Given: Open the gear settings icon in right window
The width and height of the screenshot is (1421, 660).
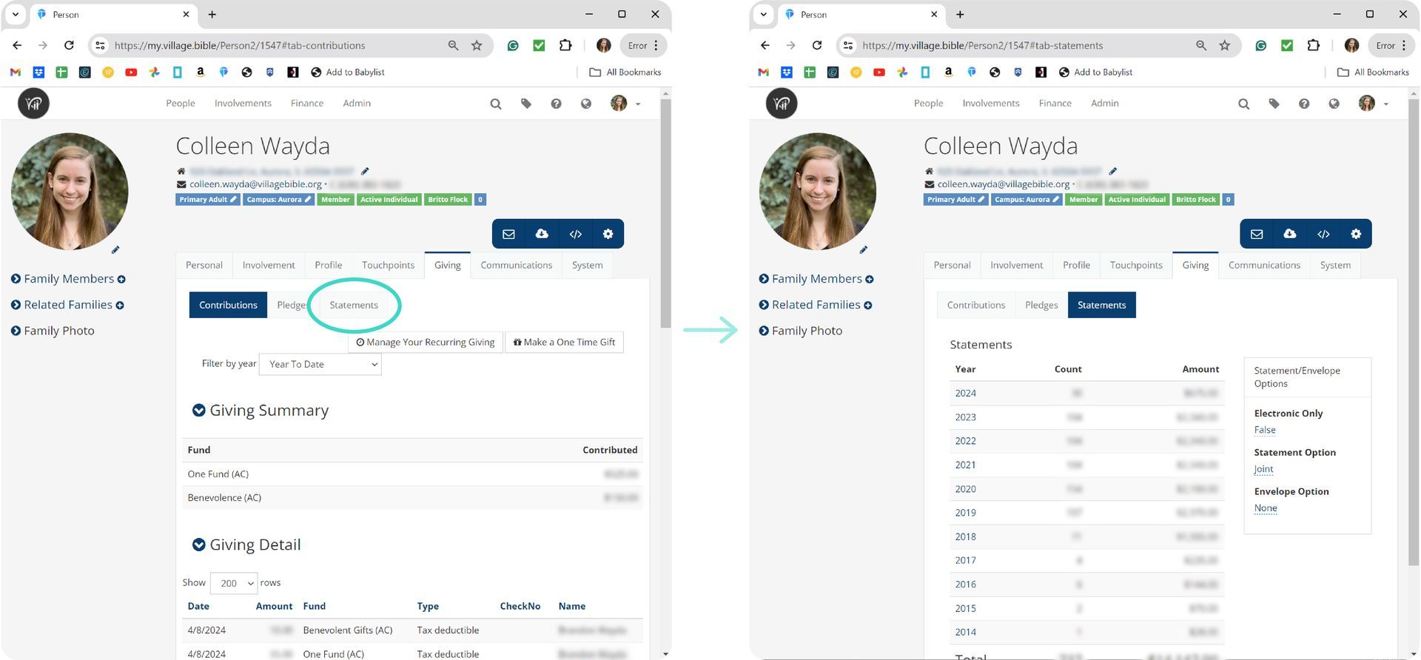Looking at the screenshot, I should 1355,234.
